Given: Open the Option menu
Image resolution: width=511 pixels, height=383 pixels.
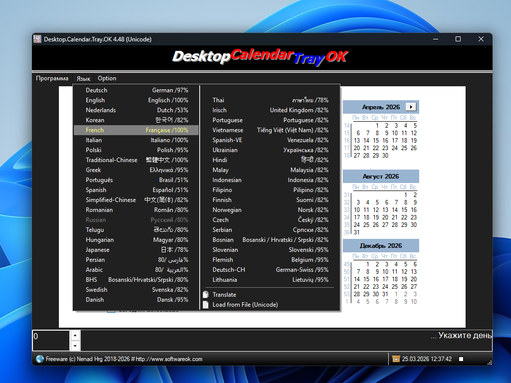Looking at the screenshot, I should pyautogui.click(x=107, y=78).
